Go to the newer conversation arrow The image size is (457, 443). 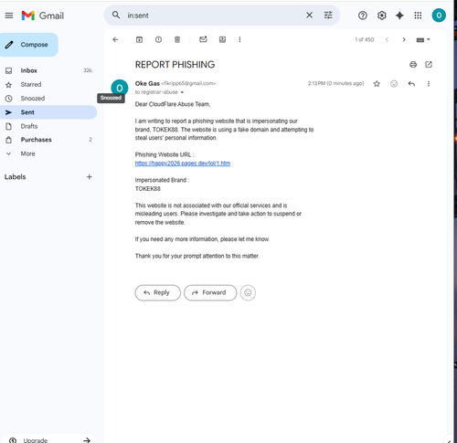click(x=387, y=39)
